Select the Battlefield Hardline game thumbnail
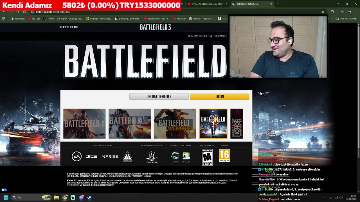 tap(175, 123)
